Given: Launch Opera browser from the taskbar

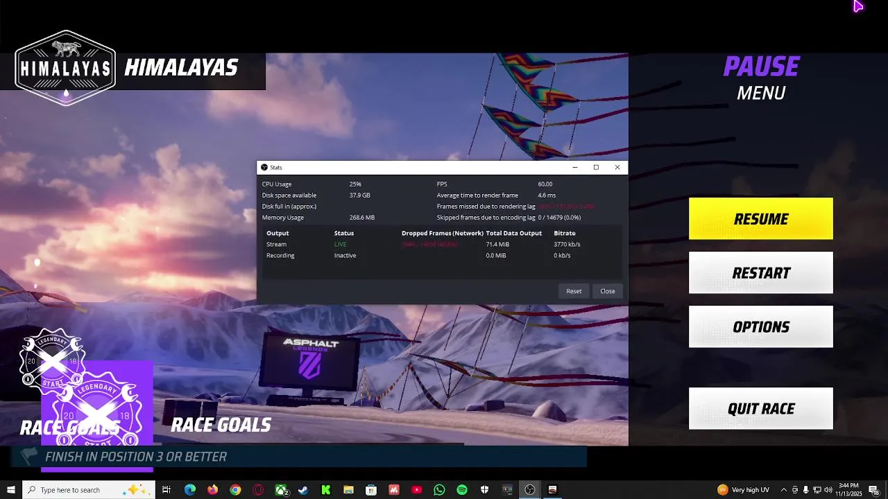Looking at the screenshot, I should 258,490.
